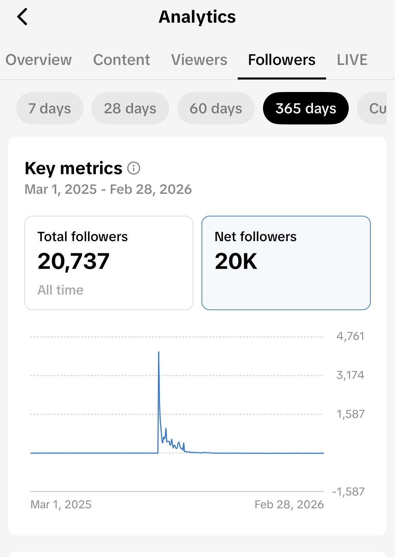Tap the partially visible Custom range chip

point(375,109)
